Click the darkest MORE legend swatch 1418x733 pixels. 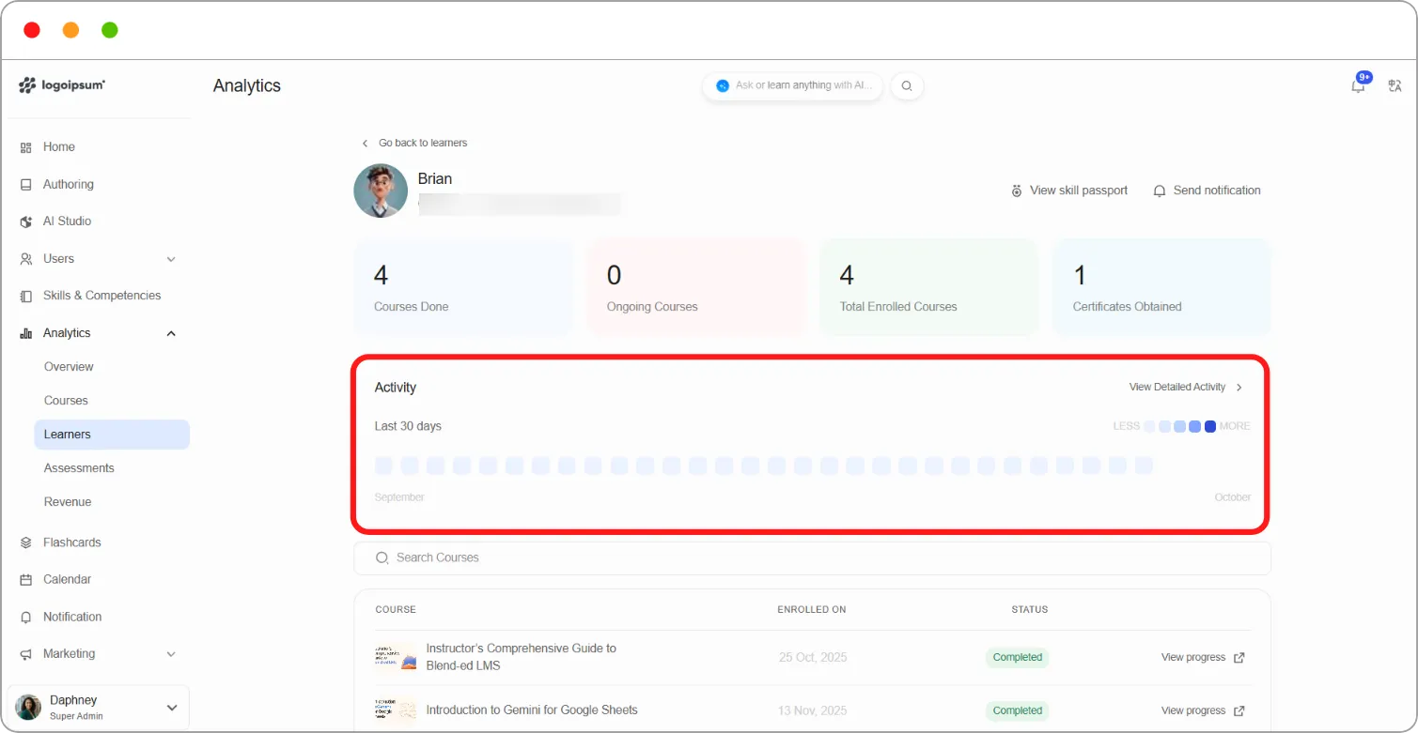pos(1210,426)
